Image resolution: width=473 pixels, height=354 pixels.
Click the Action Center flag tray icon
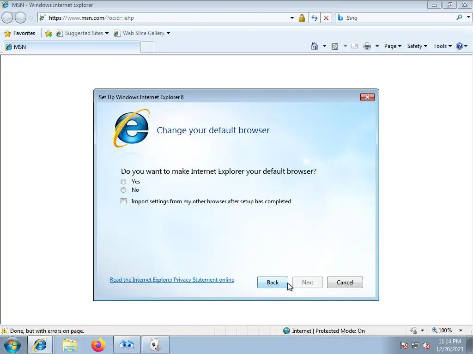click(x=404, y=345)
